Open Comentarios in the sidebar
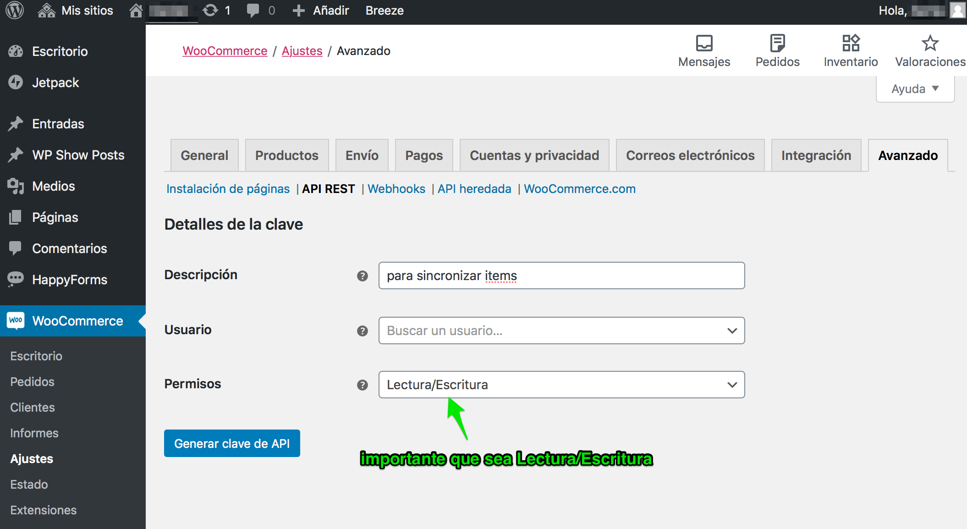Screen dimensions: 967x529 pos(70,248)
